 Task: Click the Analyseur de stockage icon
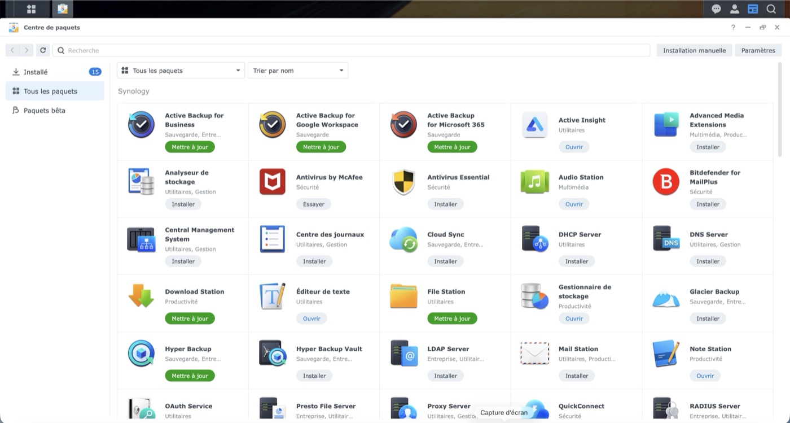pyautogui.click(x=141, y=182)
